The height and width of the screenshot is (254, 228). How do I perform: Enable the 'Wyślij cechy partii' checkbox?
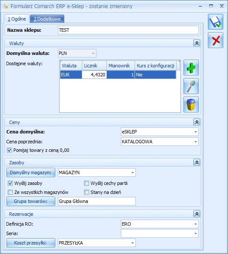pyautogui.click(x=87, y=183)
